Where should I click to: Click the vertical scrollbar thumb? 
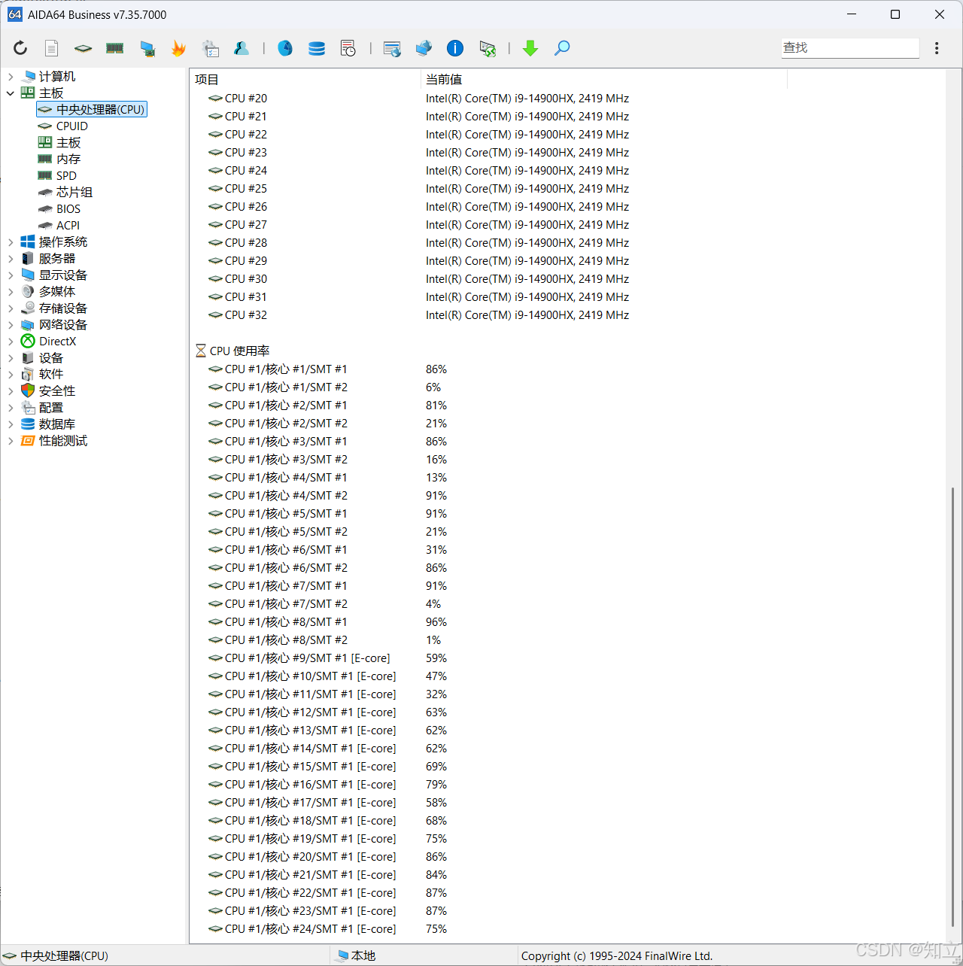coord(952,707)
